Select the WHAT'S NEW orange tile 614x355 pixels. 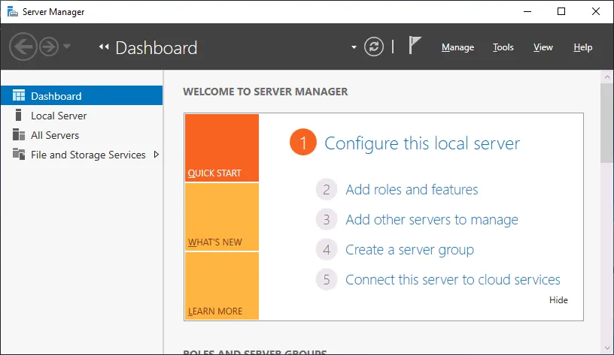[x=221, y=217]
